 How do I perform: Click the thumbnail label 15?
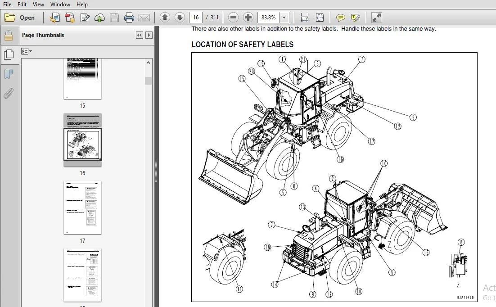coord(82,106)
